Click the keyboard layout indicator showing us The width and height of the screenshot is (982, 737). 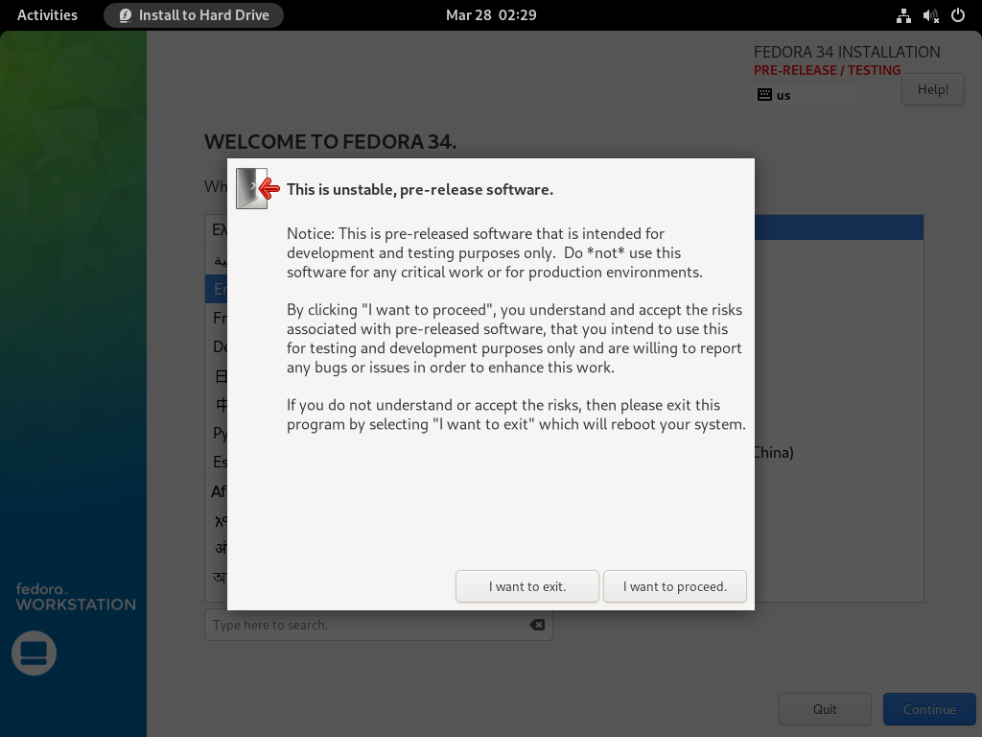click(x=775, y=95)
